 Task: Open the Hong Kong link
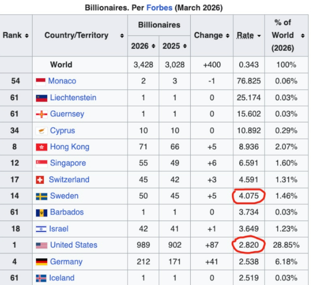pos(70,147)
